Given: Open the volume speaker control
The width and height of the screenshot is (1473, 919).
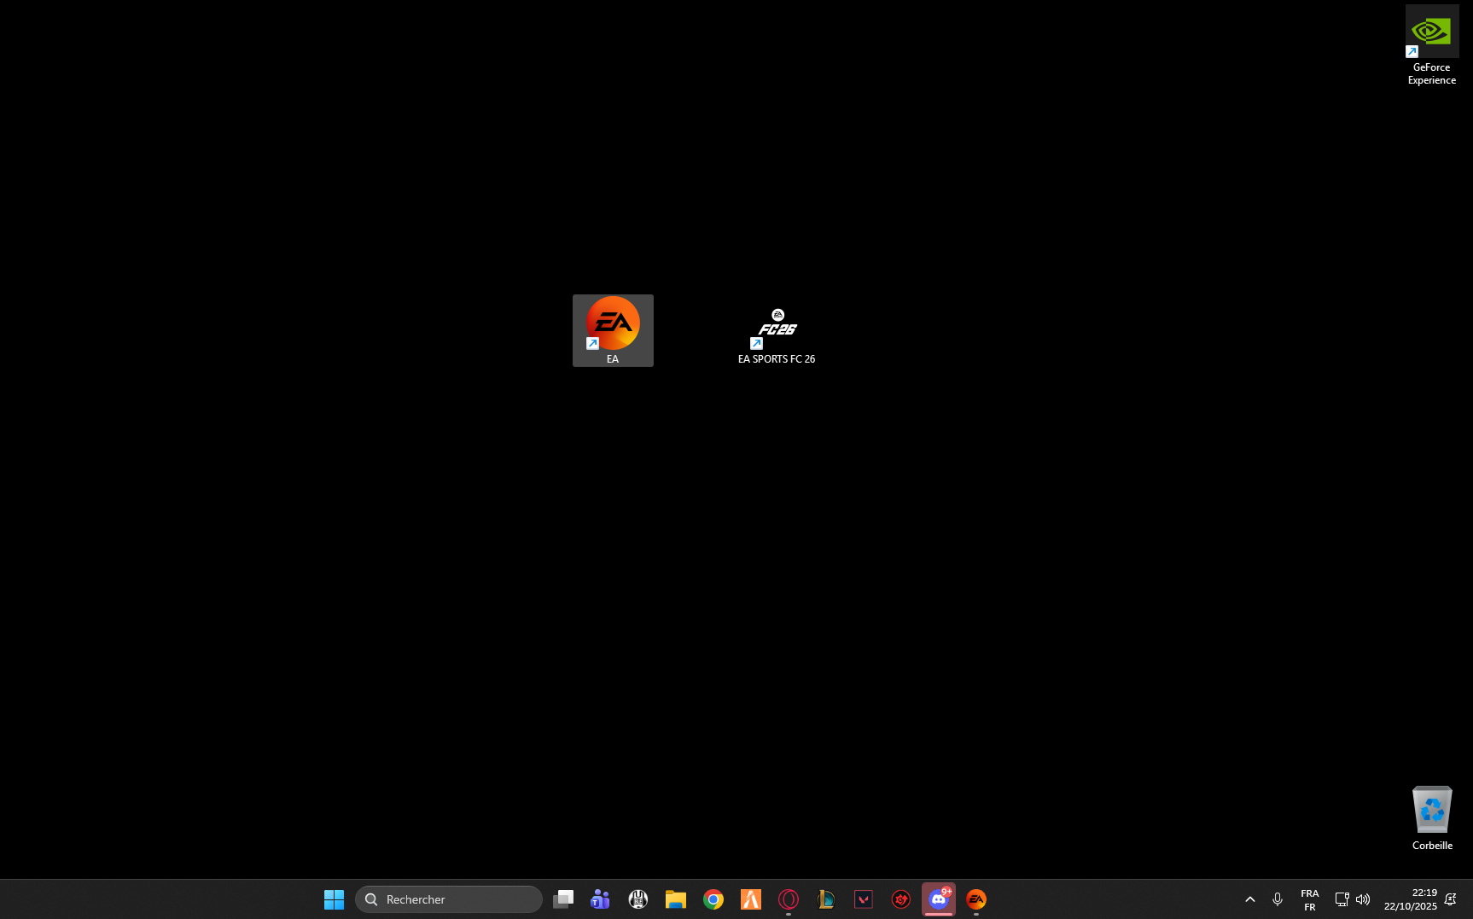Looking at the screenshot, I should coord(1363,899).
